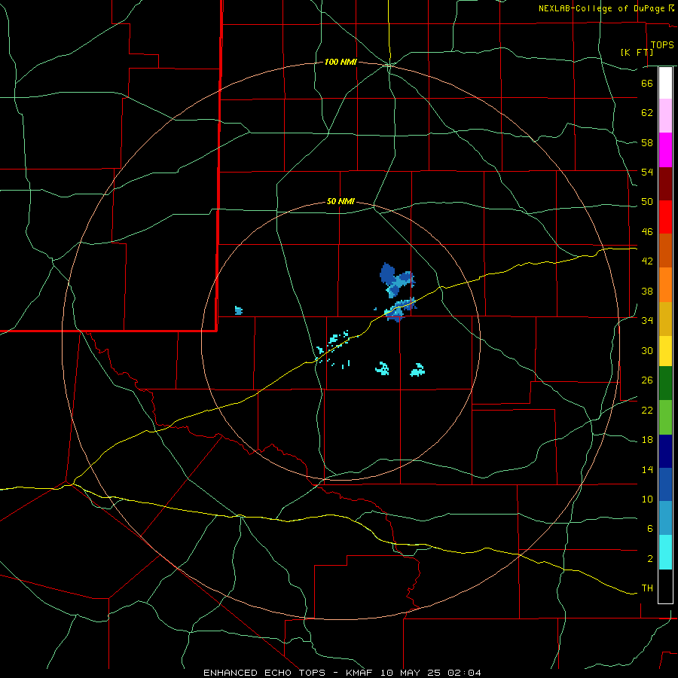Select the dark maroon legend band

click(665, 183)
